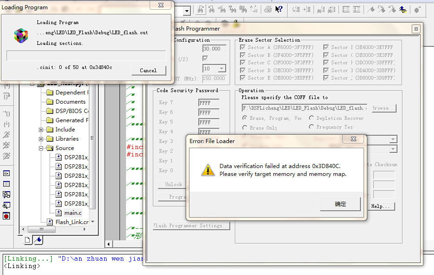Click the Find in Files binoculars icon

243,9
